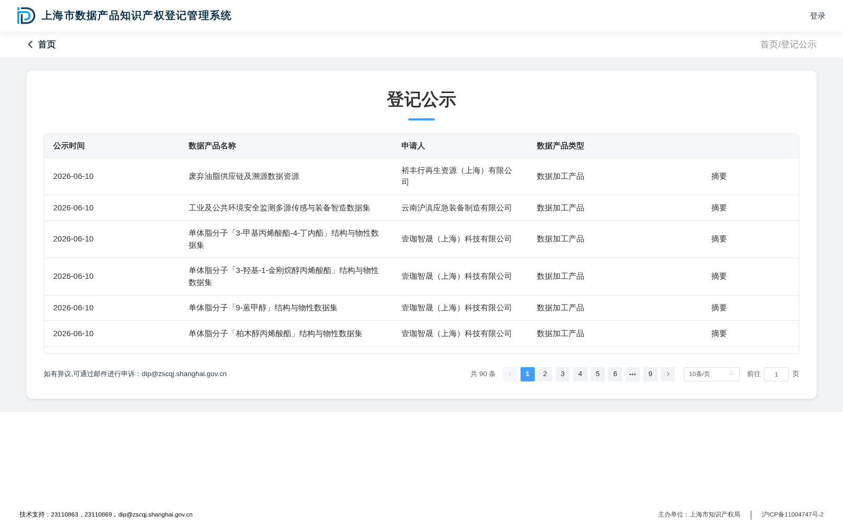Open 摘要 for 柏木醇丙烯酸酯 row
This screenshot has height=526, width=843.
coord(719,333)
